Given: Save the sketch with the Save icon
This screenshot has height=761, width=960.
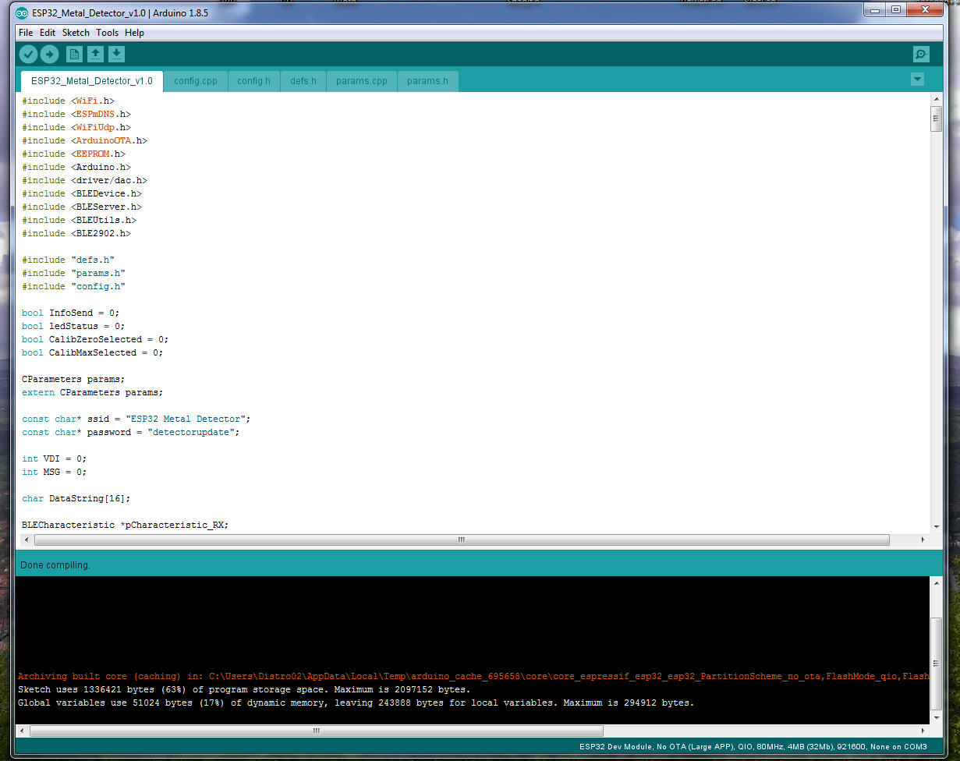Looking at the screenshot, I should pos(116,54).
